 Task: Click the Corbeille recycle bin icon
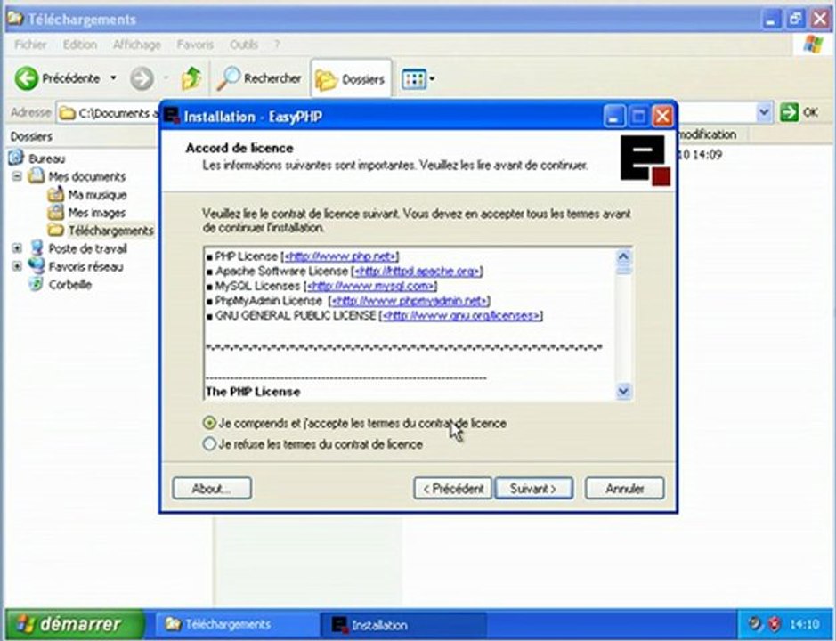[x=36, y=284]
